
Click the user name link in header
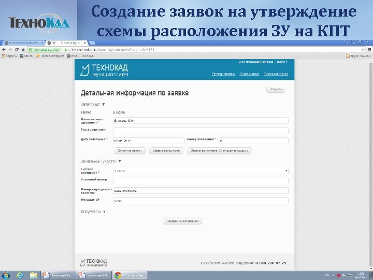point(256,62)
